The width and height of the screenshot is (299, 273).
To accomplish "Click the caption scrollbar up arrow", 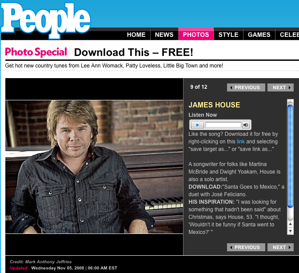I will coord(290,224).
